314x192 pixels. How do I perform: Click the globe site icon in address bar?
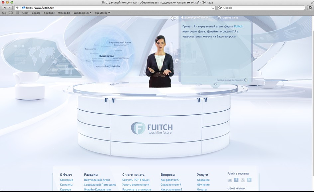pos(24,8)
